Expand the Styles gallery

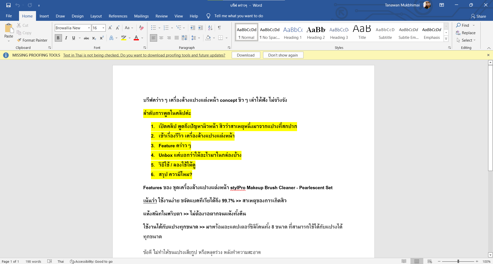coord(446,39)
